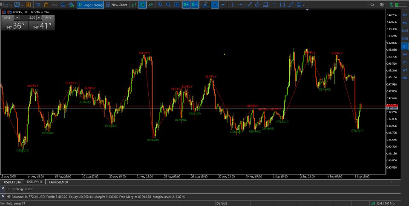Select the M15 timeframe
Screen dimensions: 409x206
405,31
